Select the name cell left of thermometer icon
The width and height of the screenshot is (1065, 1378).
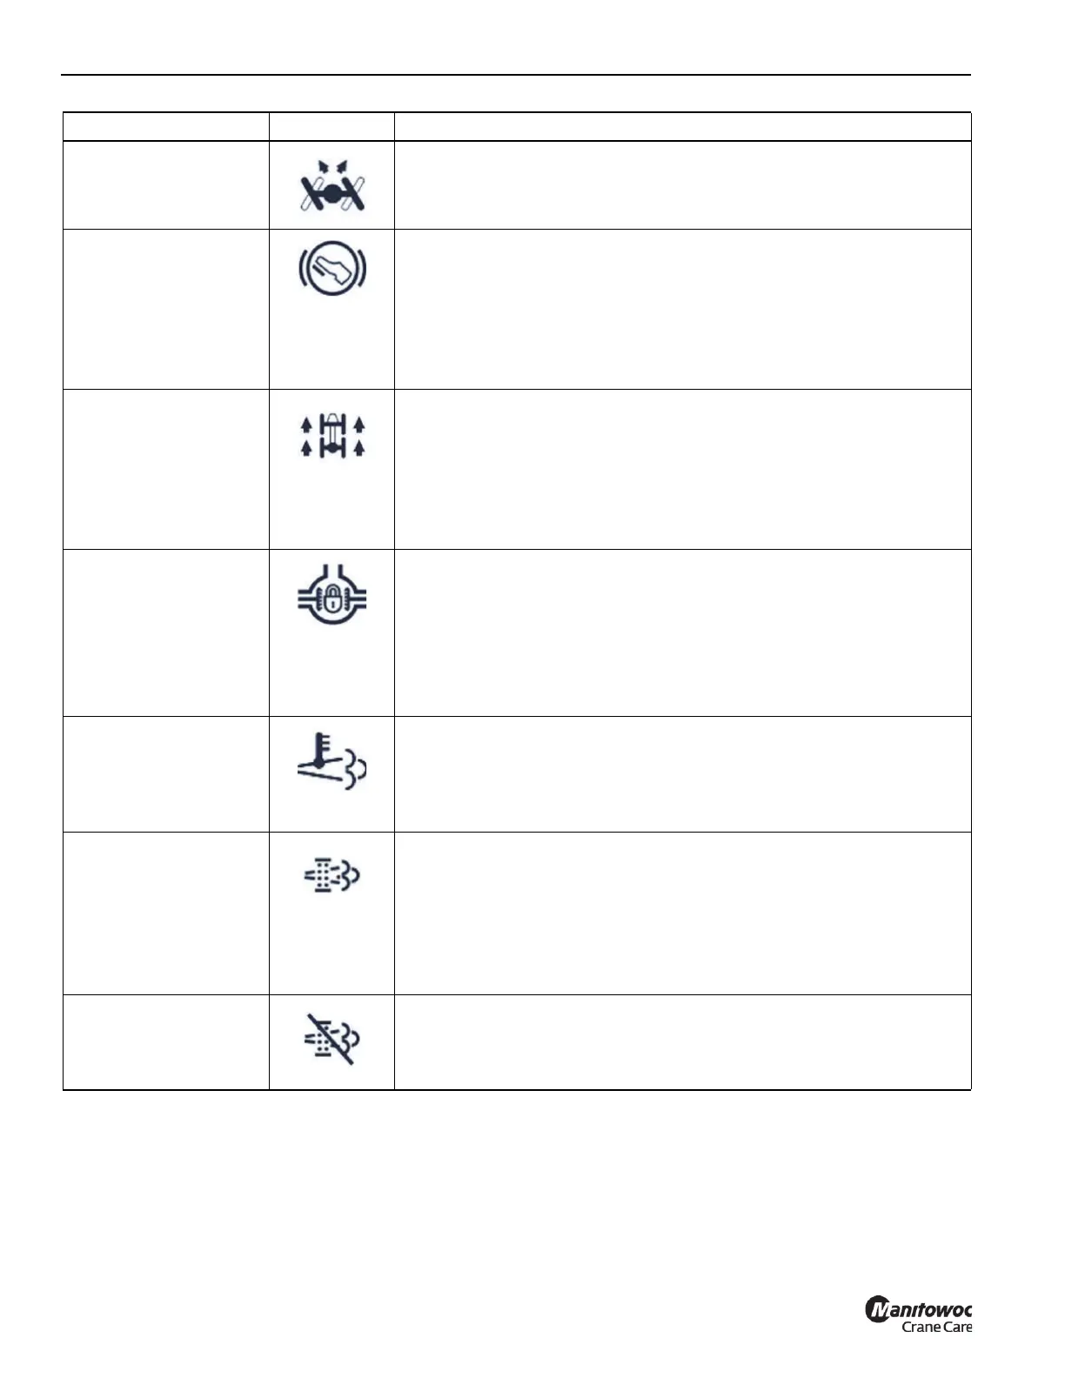point(165,774)
